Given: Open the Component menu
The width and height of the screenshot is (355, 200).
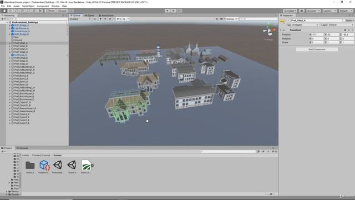Looking at the screenshot, I should (x=43, y=6).
